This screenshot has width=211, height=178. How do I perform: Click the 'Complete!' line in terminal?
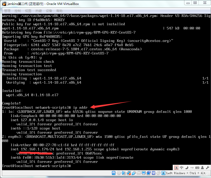[11, 103]
